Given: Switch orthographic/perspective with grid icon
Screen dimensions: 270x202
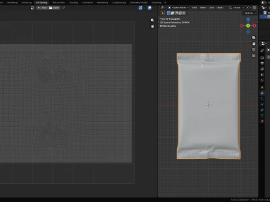Looking at the screenshot, I should [x=254, y=56].
